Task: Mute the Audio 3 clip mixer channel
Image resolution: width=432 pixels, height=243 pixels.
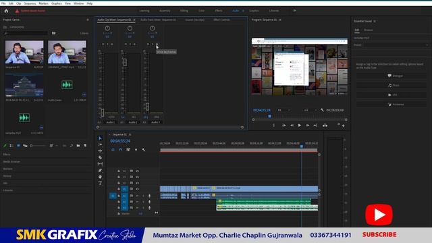Action: [x=148, y=44]
